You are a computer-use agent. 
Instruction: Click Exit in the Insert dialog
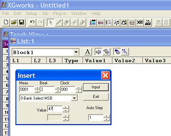coord(96,97)
